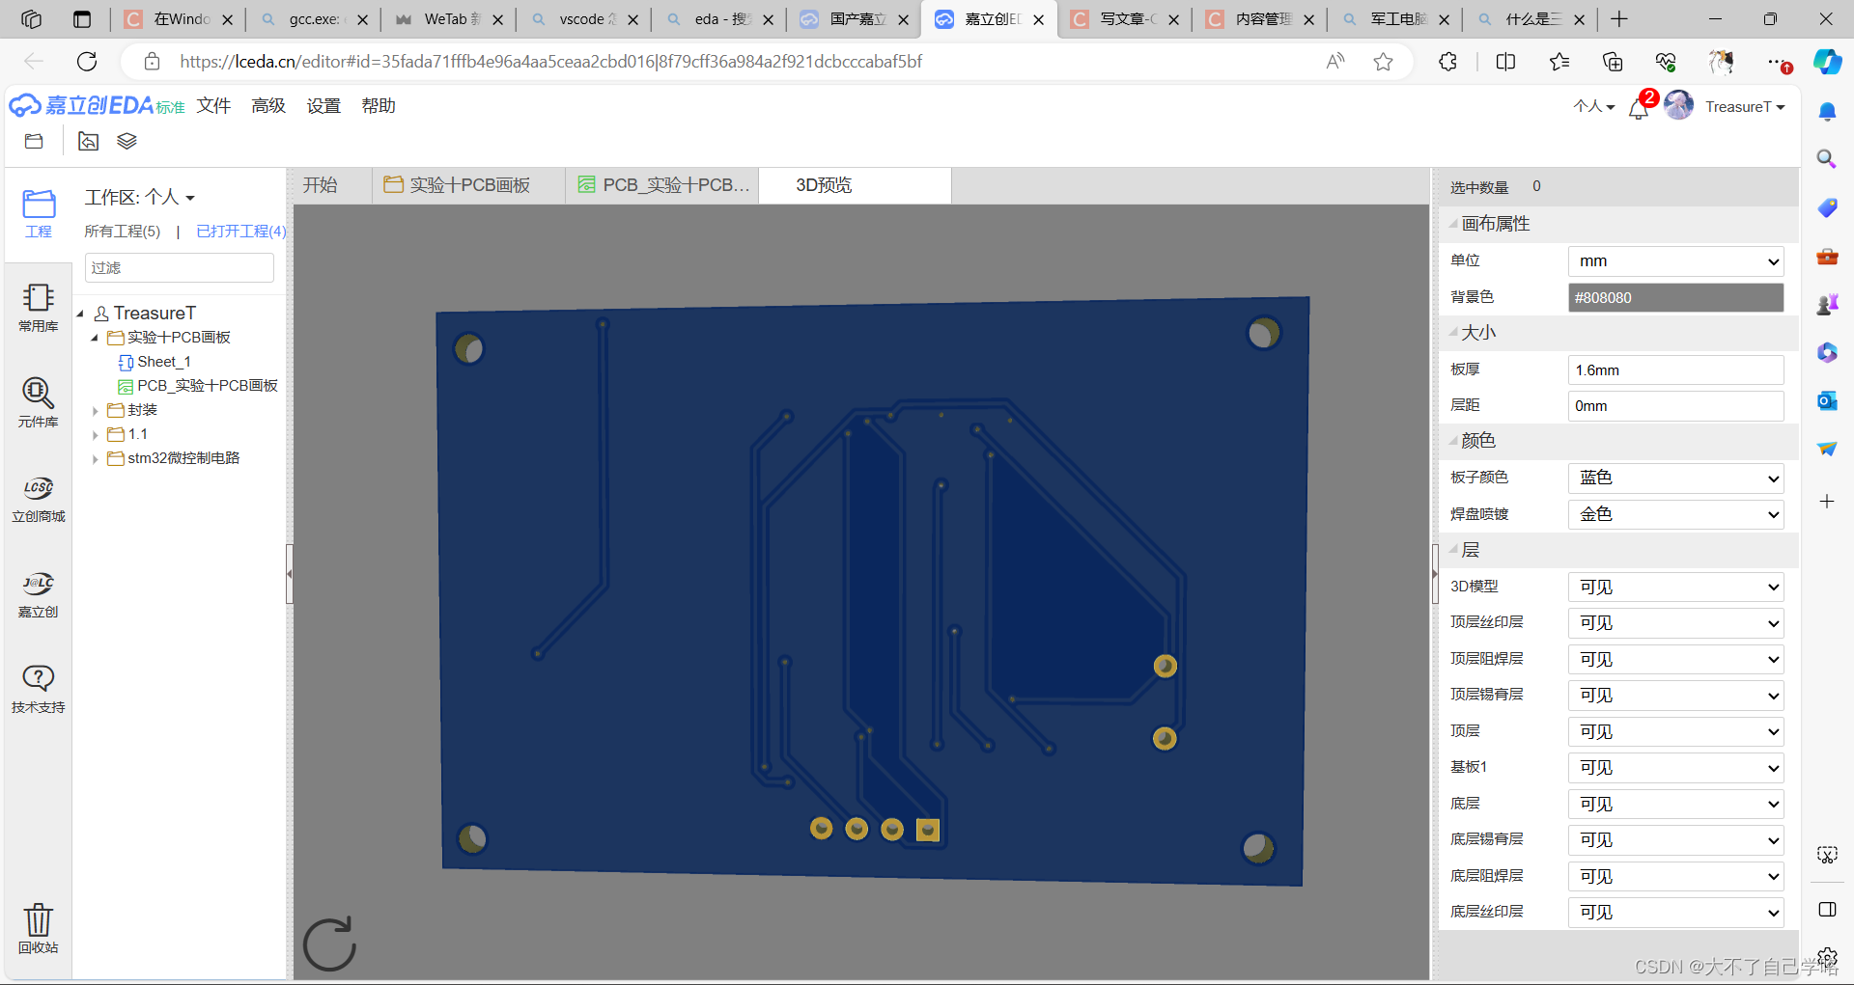The width and height of the screenshot is (1854, 985).
Task: Click the 已打开工程(4) link
Action: 241,232
